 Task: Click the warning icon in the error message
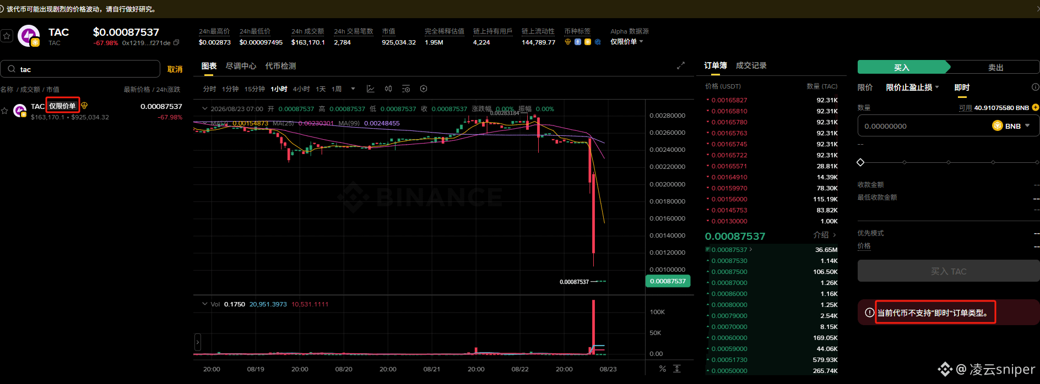coord(869,312)
